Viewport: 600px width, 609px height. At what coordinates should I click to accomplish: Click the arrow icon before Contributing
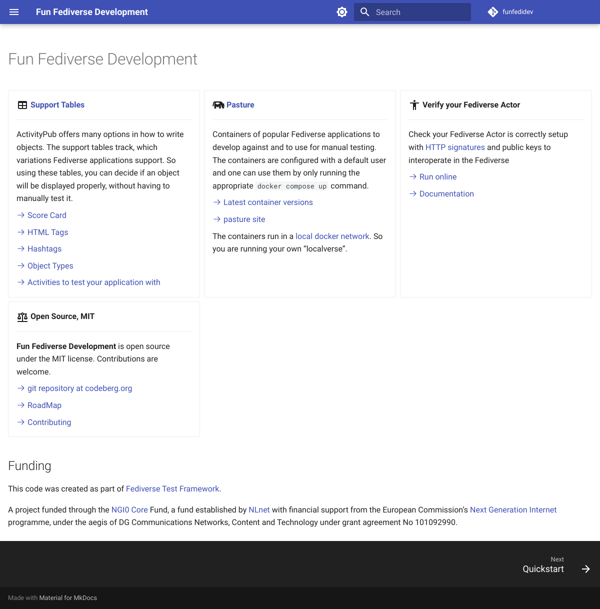click(21, 422)
